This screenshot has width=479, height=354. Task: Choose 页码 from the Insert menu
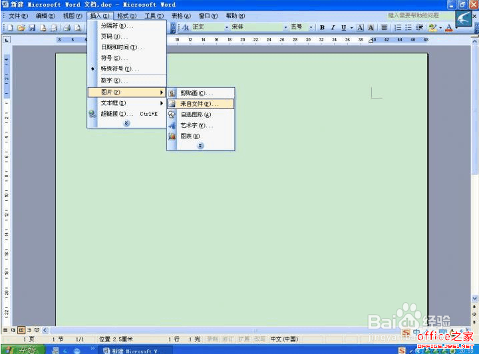(127, 37)
